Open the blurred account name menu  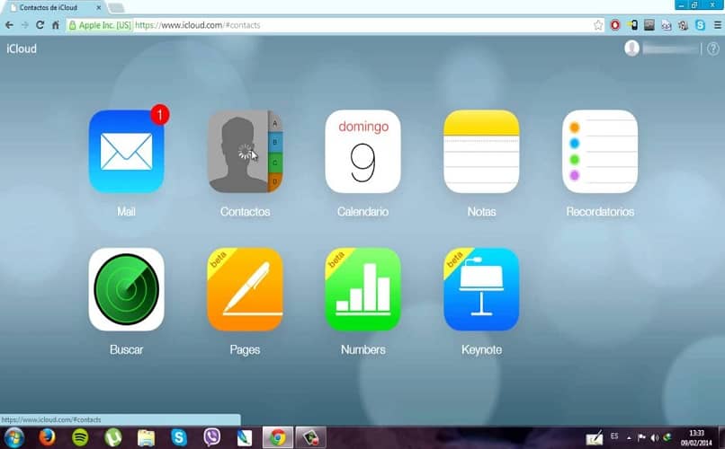670,48
